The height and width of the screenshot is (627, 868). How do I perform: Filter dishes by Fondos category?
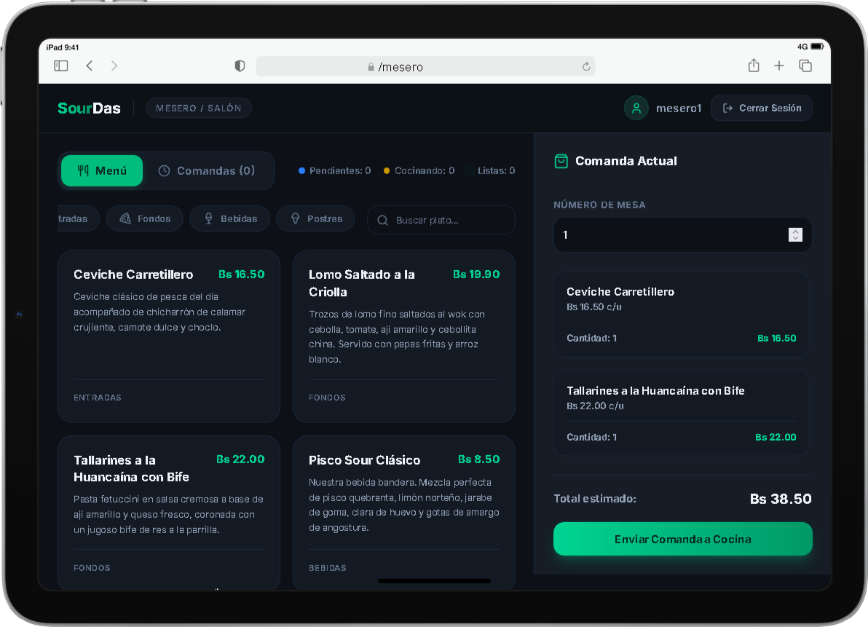(145, 218)
